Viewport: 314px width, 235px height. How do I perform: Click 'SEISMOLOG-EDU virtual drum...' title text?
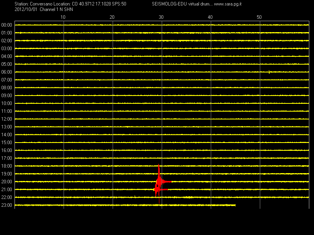tap(182, 4)
